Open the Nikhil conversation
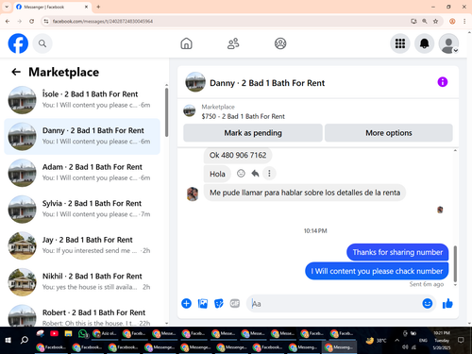 (x=82, y=282)
